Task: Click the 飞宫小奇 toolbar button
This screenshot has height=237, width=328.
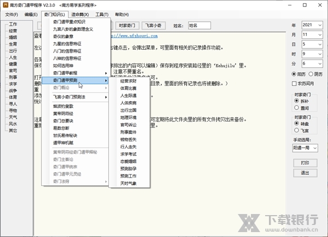Action: pos(154,26)
